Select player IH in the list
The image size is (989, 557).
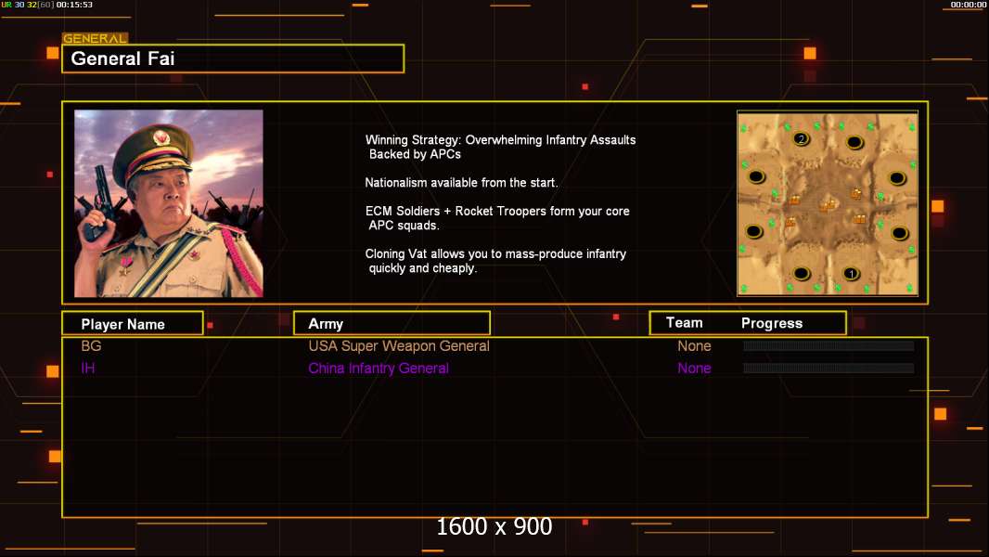point(87,368)
